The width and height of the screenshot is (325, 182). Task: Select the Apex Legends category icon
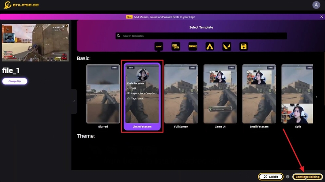tap(210, 47)
